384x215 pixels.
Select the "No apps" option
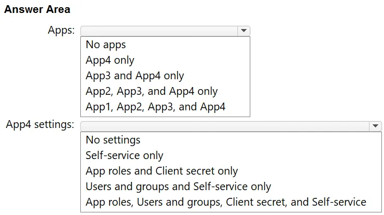[x=106, y=45]
